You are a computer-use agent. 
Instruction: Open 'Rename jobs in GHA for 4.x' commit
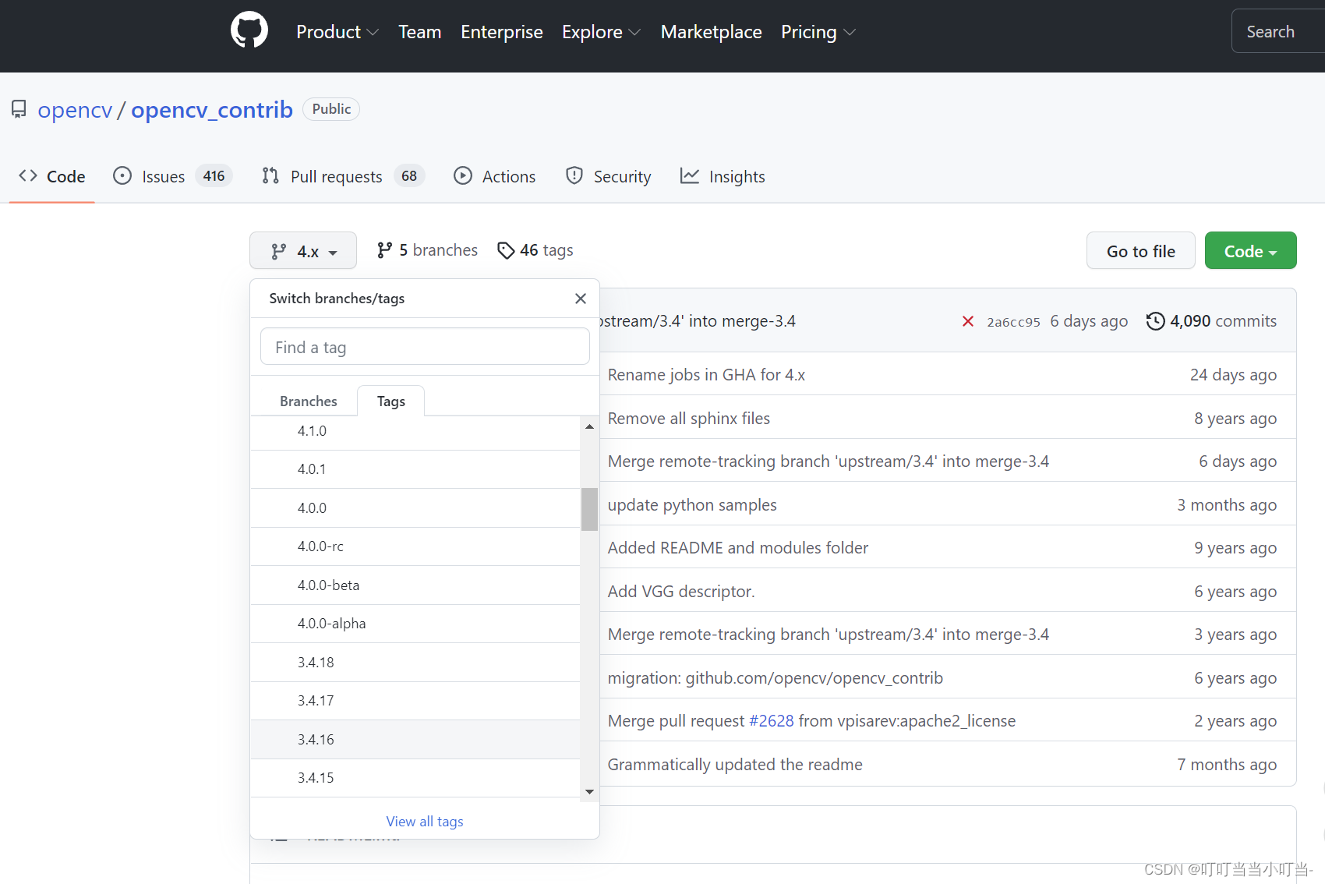(706, 375)
